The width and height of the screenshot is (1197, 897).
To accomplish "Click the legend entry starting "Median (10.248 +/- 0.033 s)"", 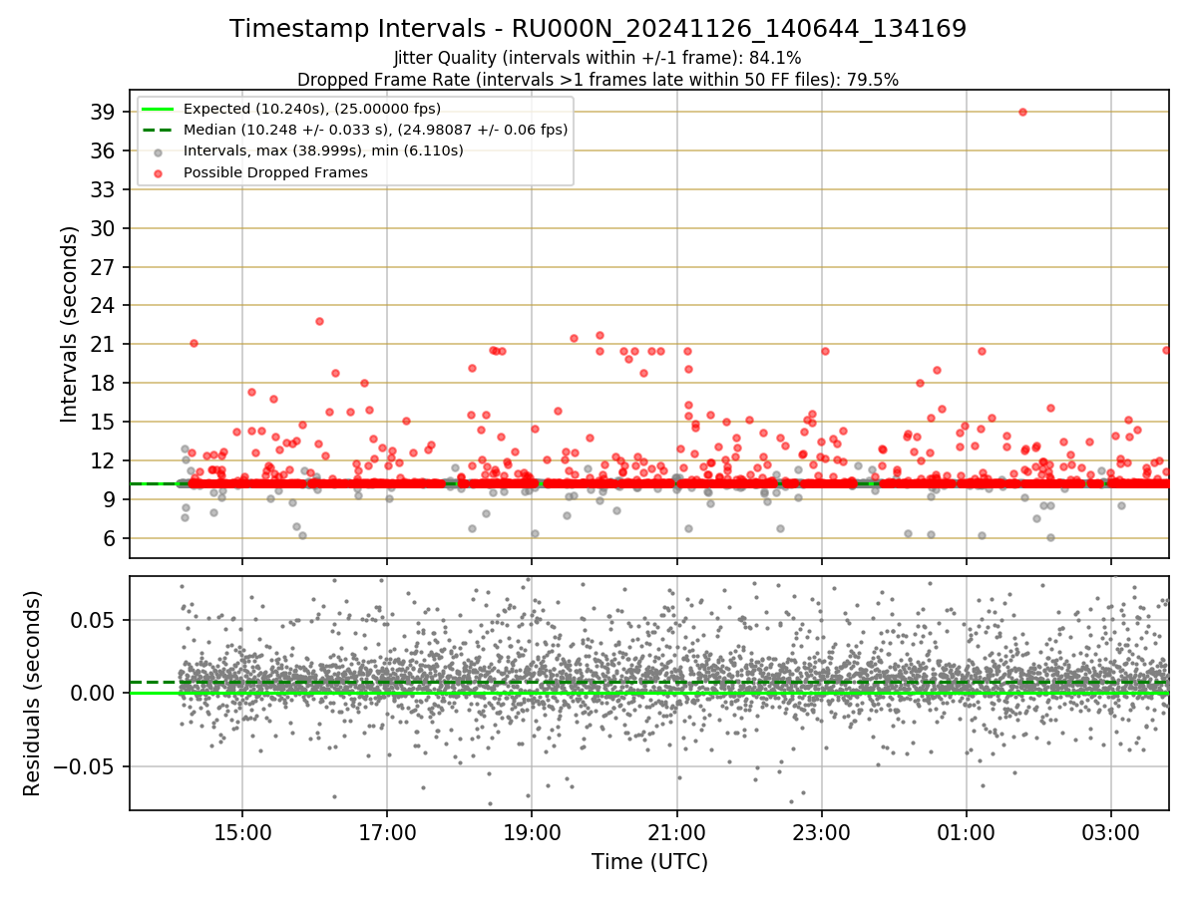I will 375,130.
